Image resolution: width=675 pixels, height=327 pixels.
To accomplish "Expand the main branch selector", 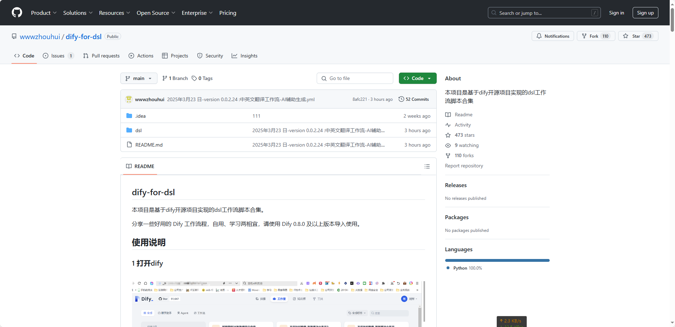I will pyautogui.click(x=138, y=78).
